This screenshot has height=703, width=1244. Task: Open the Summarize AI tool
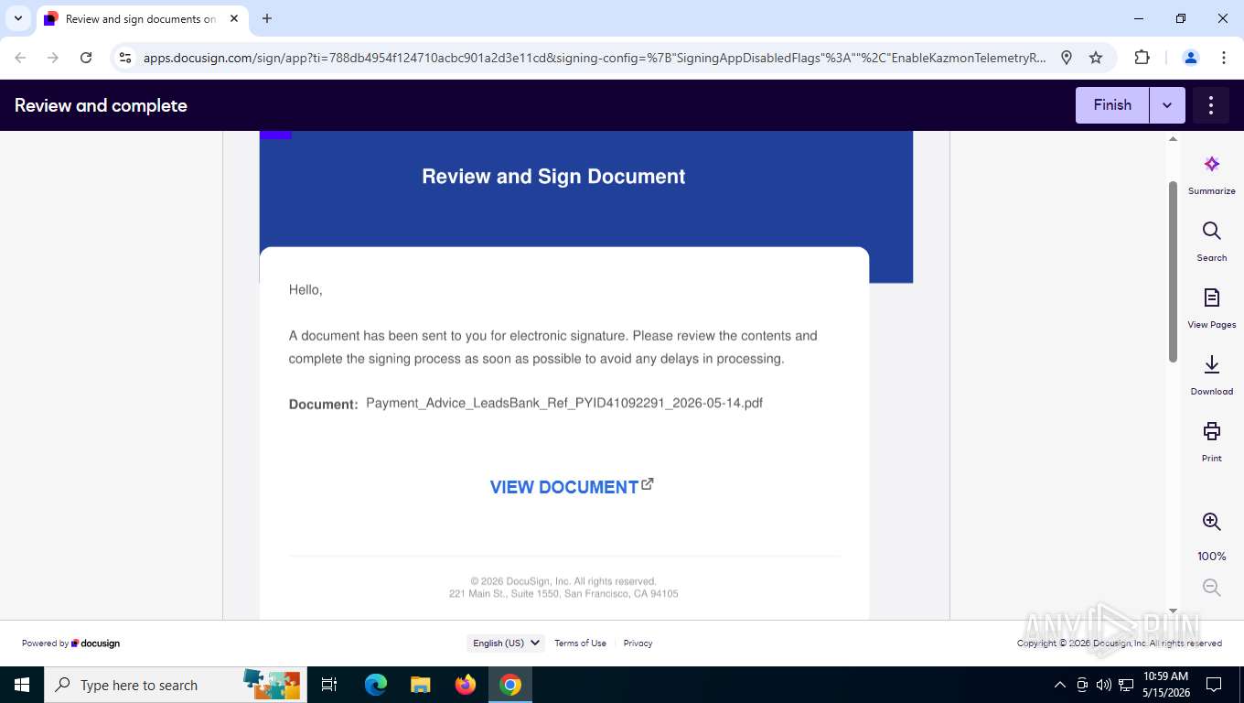click(x=1212, y=175)
